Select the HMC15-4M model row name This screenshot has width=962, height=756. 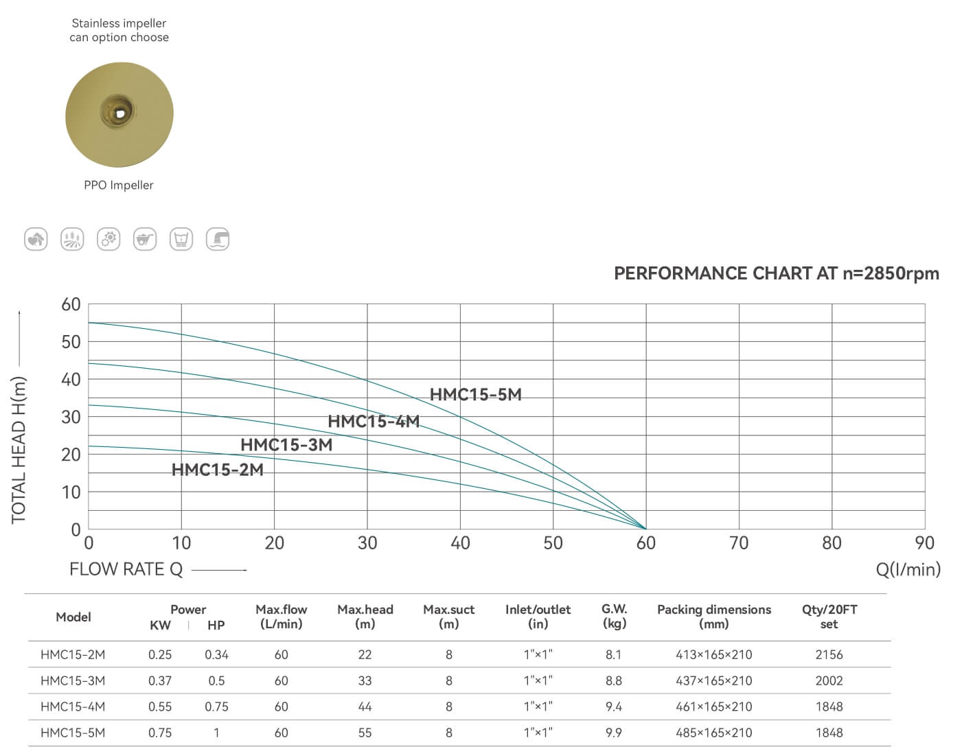73,707
